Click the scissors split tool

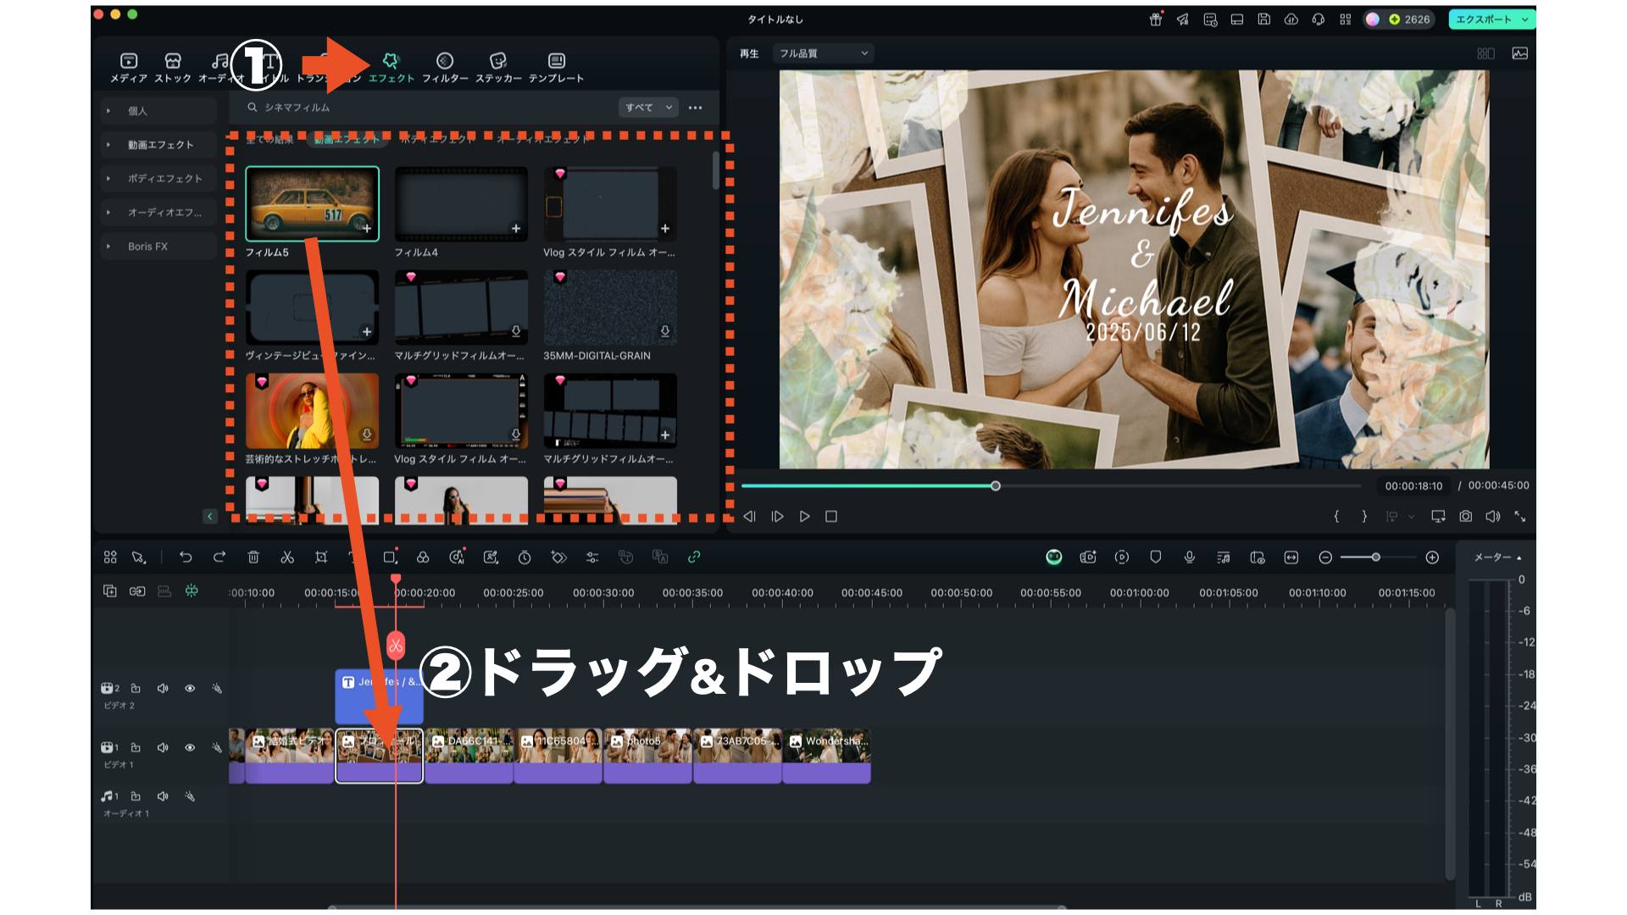[287, 557]
